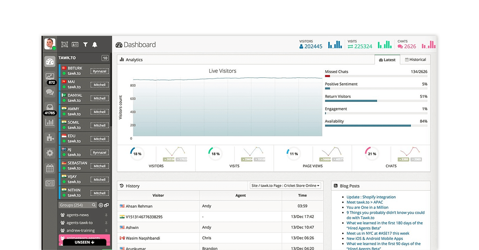Image resolution: width=479 pixels, height=250 pixels.
Task: Open the 'Meet tawk.to > APAC' blog link
Action: [365, 202]
